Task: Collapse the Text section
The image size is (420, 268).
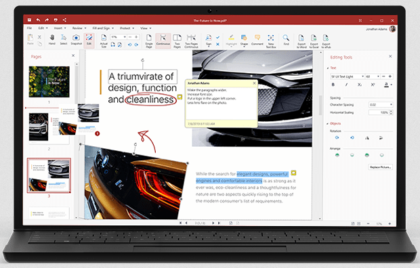Action: click(x=328, y=68)
